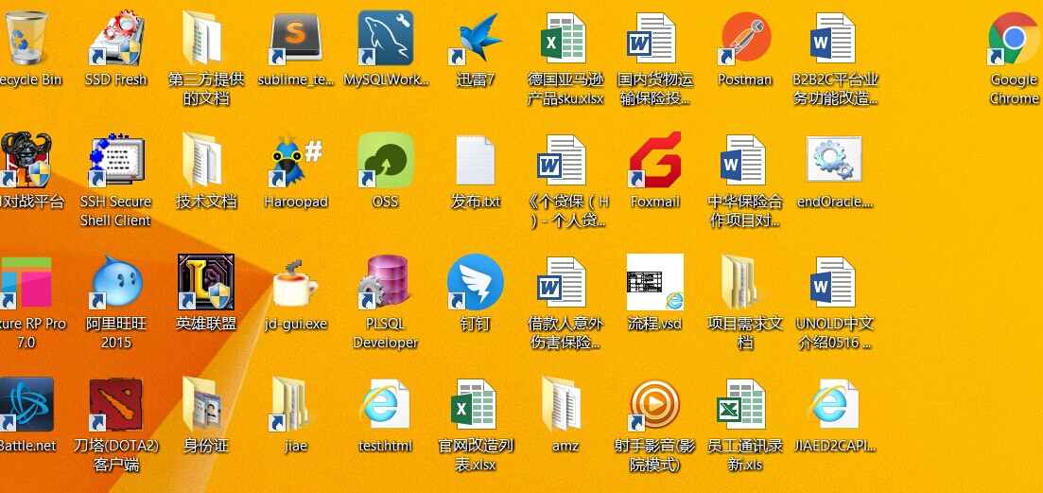Open PLSQL Developer shortcut
The height and width of the screenshot is (493, 1043).
[386, 283]
